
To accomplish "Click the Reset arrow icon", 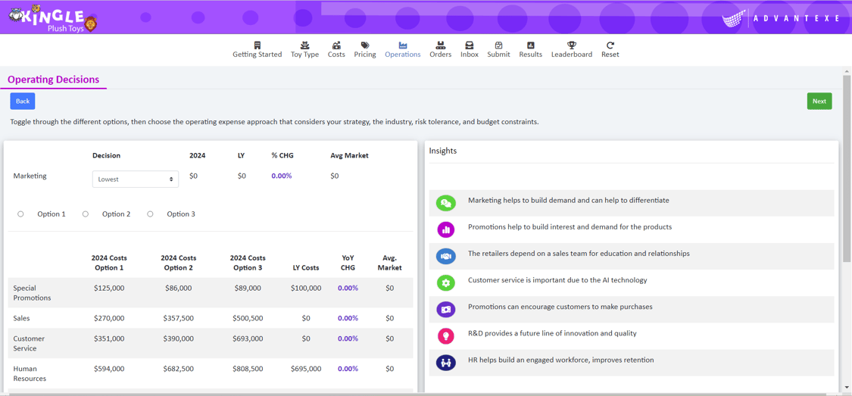I will [x=610, y=45].
